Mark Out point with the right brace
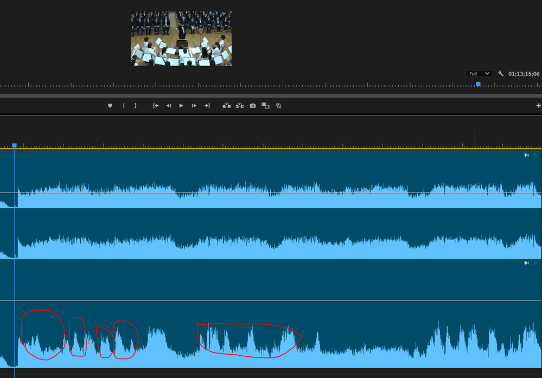The image size is (542, 378). pos(135,106)
